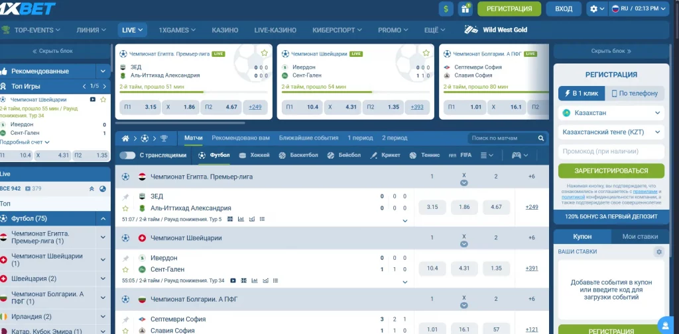Screen dimensions: 679x334
Task: Expand X market dropdown in Swiss league header
Action: point(463,244)
